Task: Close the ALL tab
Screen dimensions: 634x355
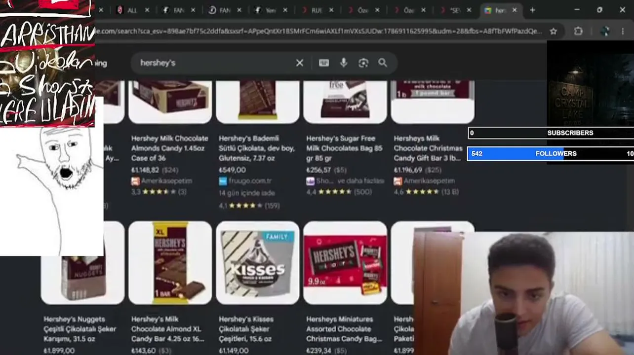Action: tap(147, 10)
